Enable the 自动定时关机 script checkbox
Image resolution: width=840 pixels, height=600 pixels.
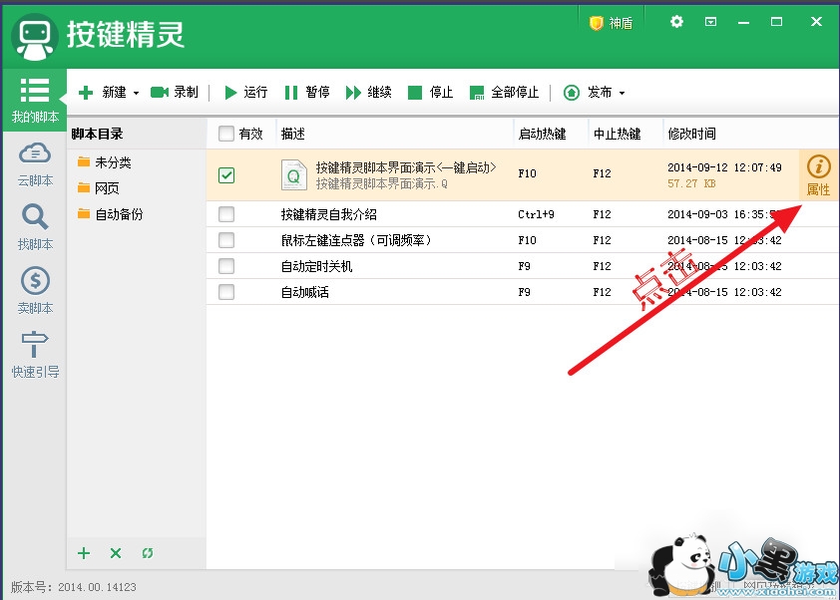point(226,266)
